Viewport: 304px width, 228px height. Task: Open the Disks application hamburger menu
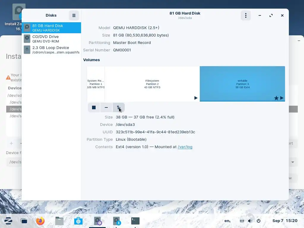point(74,15)
